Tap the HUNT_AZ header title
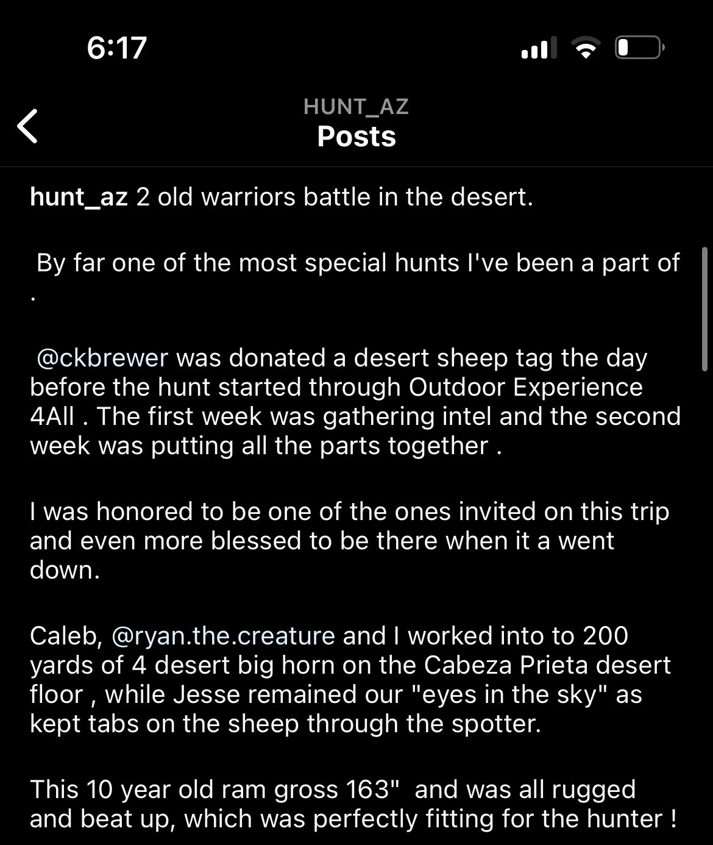 (x=357, y=107)
